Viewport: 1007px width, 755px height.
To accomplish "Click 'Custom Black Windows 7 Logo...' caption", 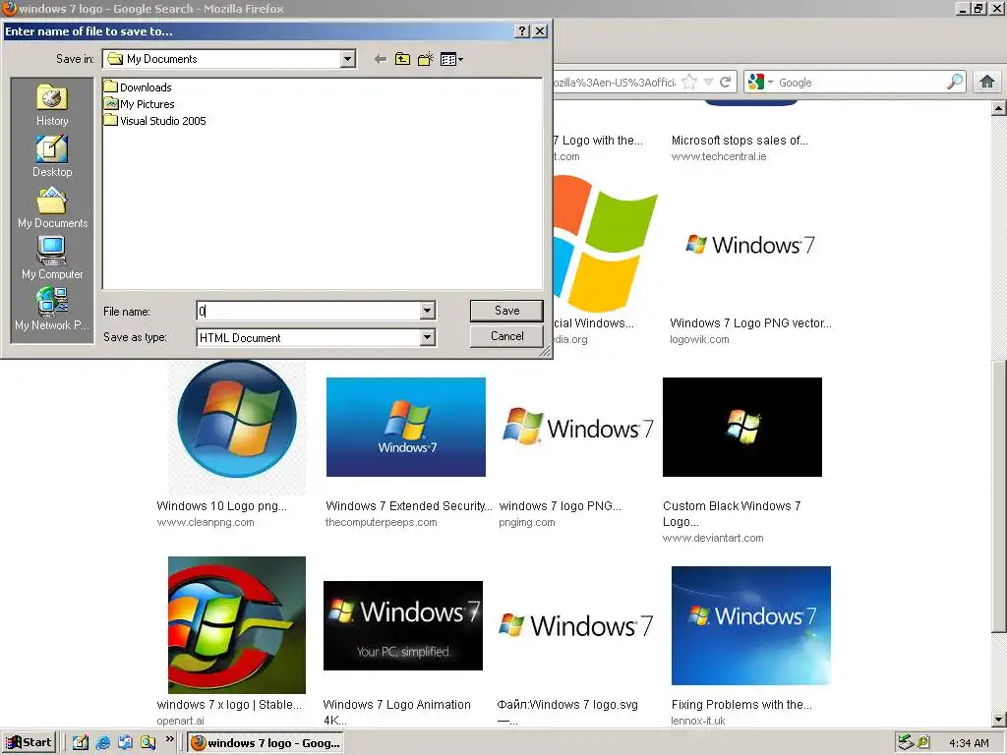I will tap(732, 513).
